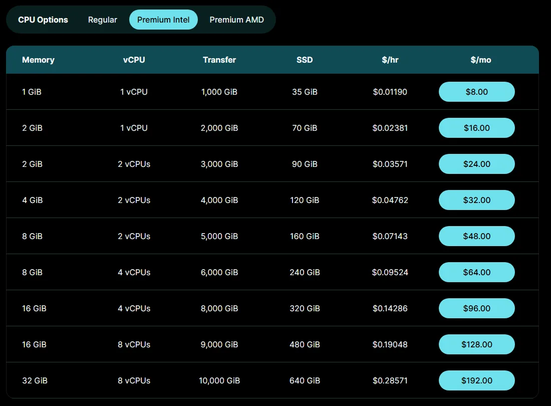Click the $0.09524 hourly price
This screenshot has width=551, height=406.
click(x=390, y=273)
